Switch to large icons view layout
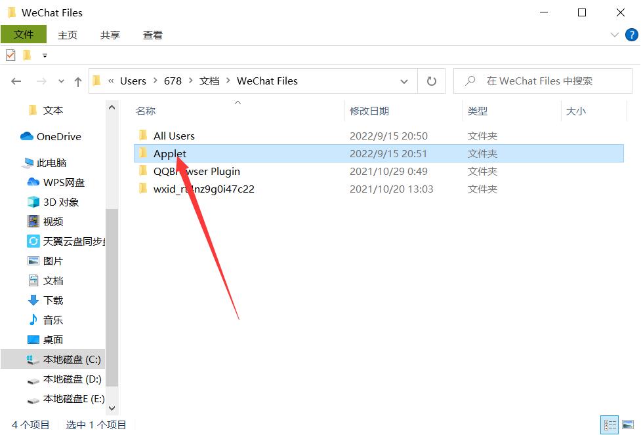This screenshot has height=435, width=641. coord(628,425)
